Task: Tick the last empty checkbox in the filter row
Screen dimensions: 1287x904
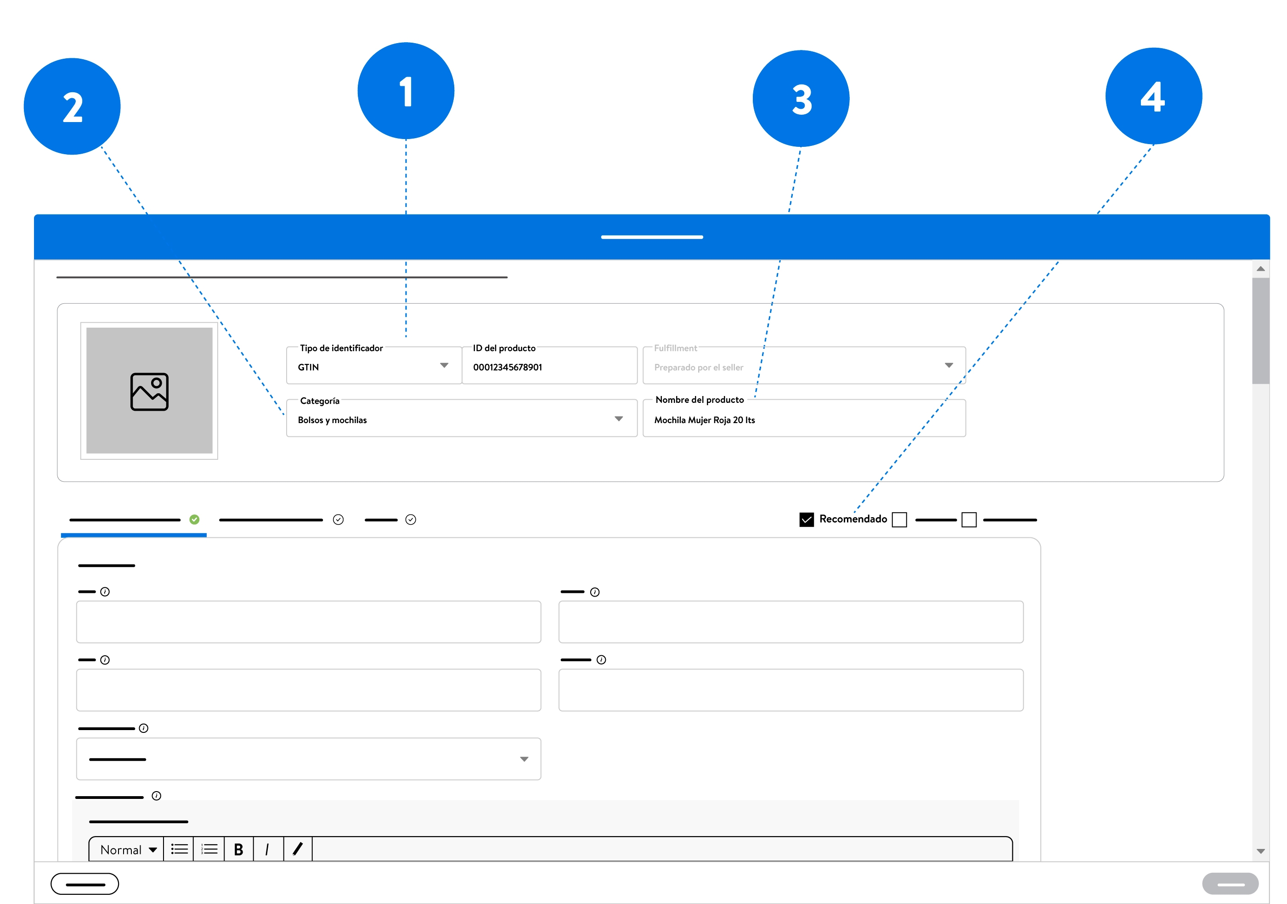Action: coord(969,520)
